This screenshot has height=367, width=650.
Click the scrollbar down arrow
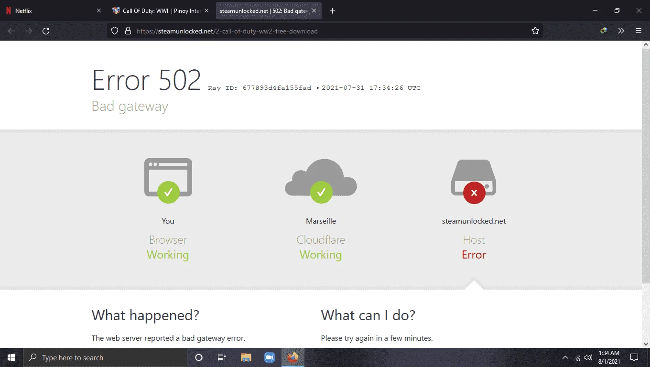point(646,343)
